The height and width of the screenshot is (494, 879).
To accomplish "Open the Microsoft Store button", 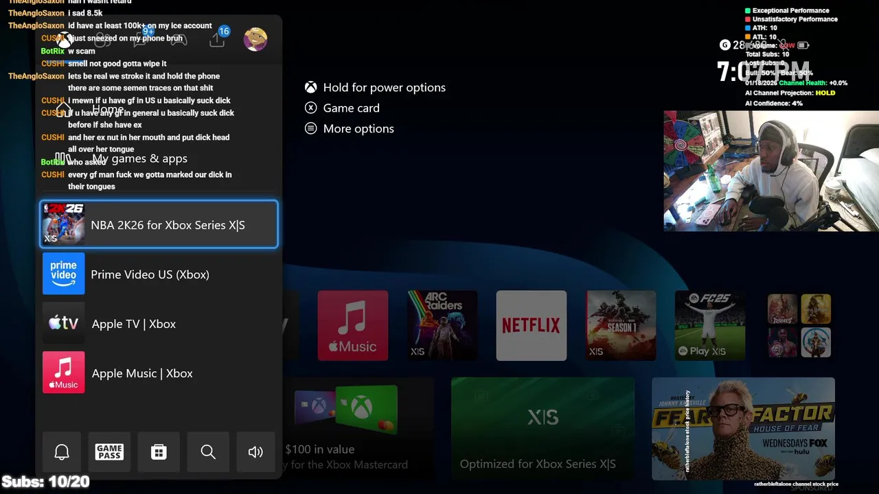I will pos(159,451).
